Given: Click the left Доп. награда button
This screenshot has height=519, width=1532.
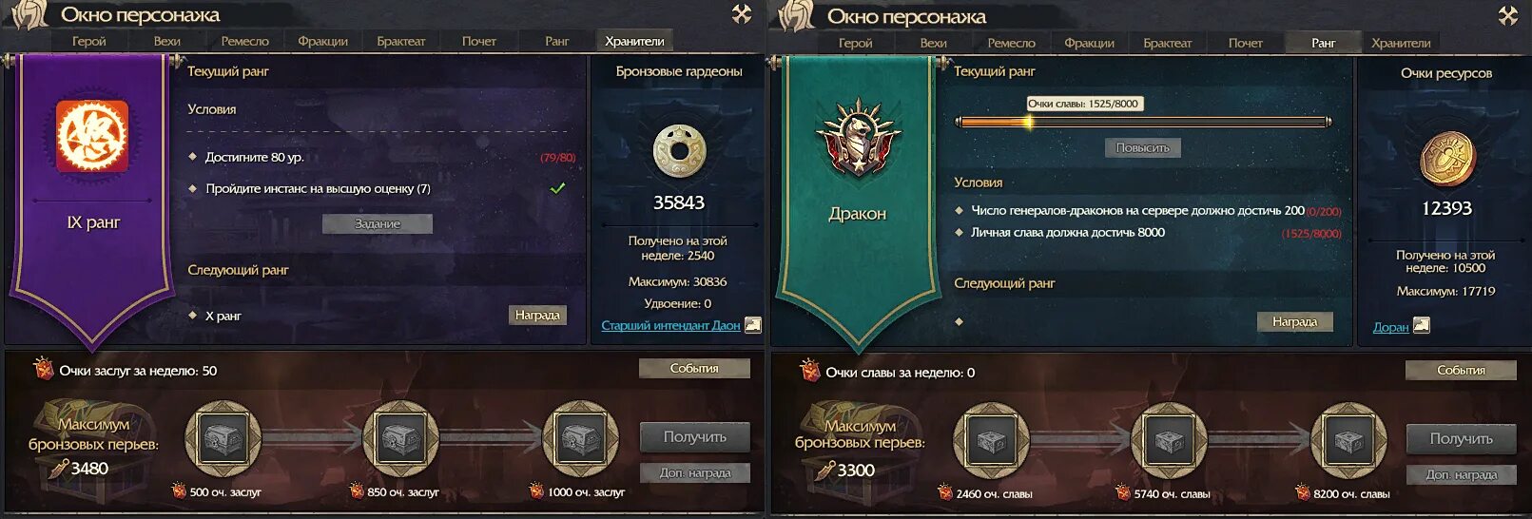Looking at the screenshot, I should point(695,472).
